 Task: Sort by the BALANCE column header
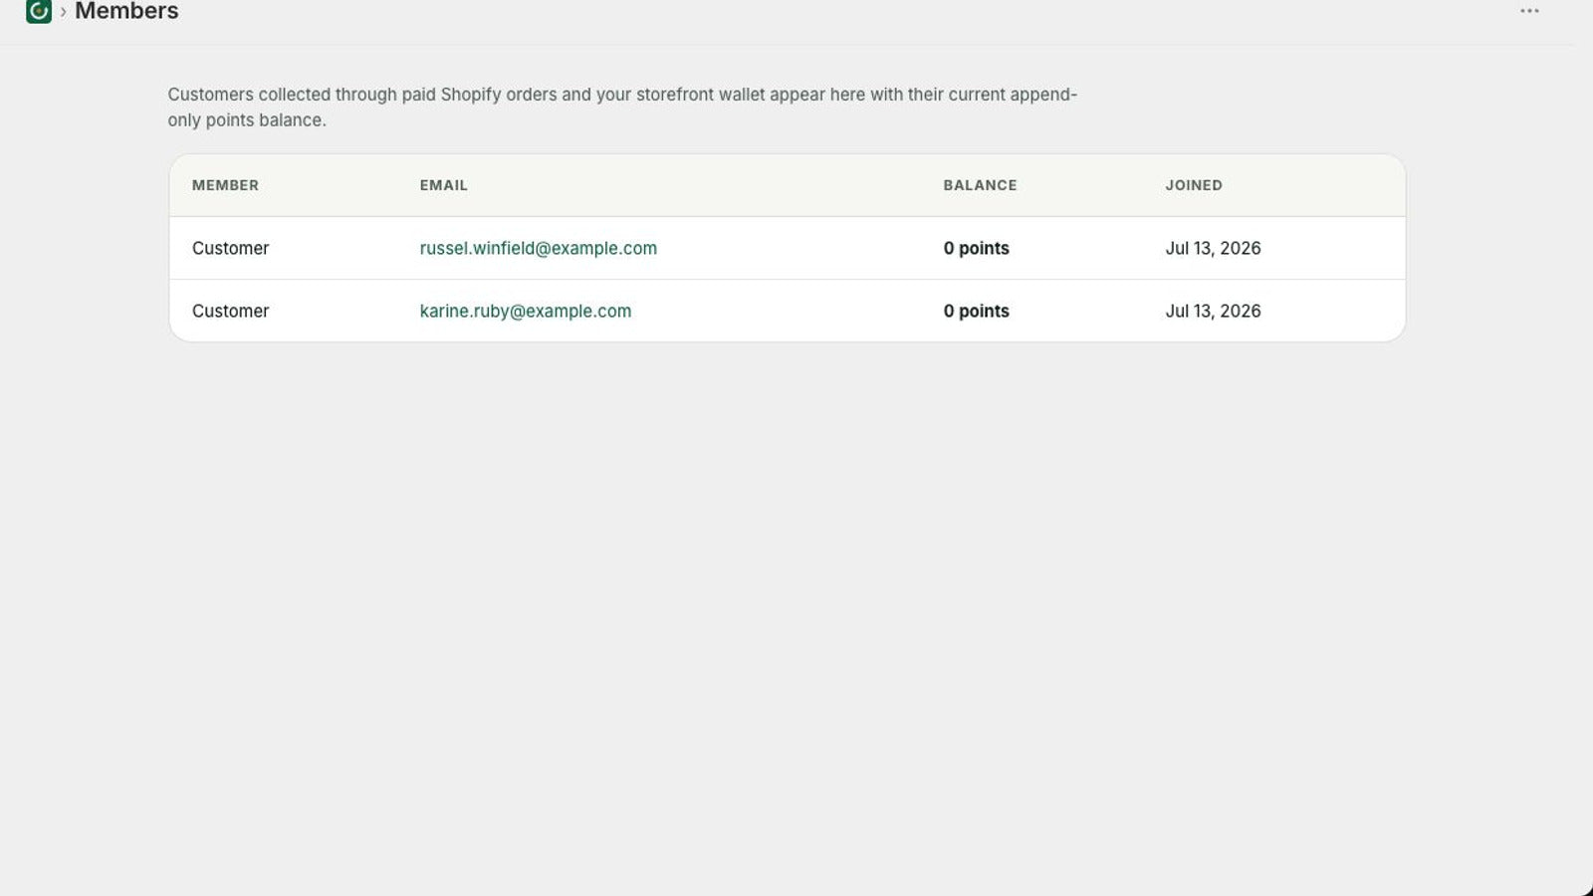pos(980,185)
